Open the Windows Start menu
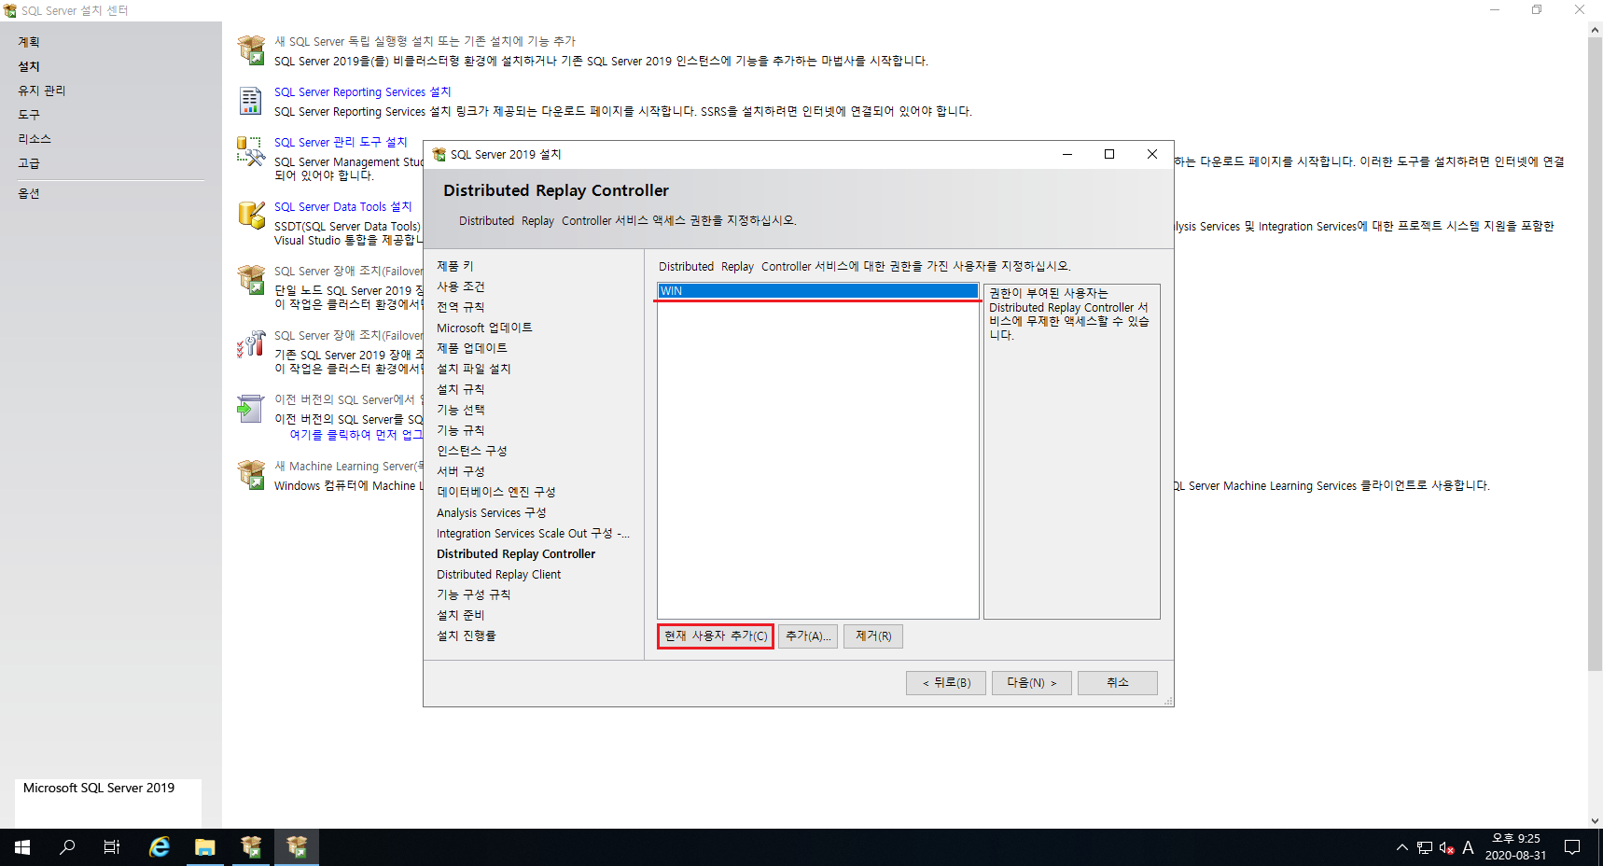Viewport: 1603px width, 866px height. tap(22, 847)
